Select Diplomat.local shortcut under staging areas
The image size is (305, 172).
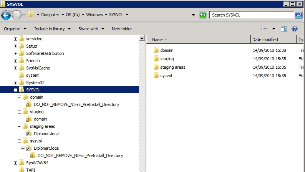(x=46, y=134)
